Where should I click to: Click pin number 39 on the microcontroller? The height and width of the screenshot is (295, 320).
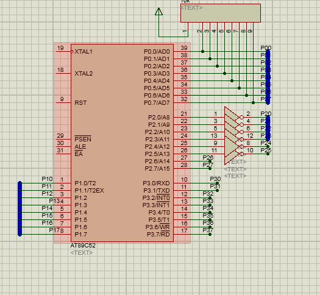(184, 48)
